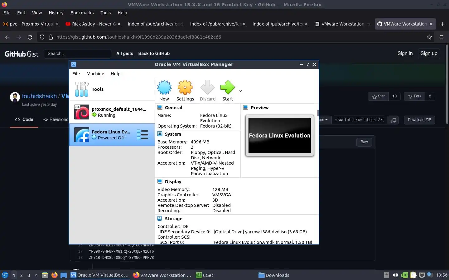
Task: Click the volume speaker tray icon
Action: 395,275
